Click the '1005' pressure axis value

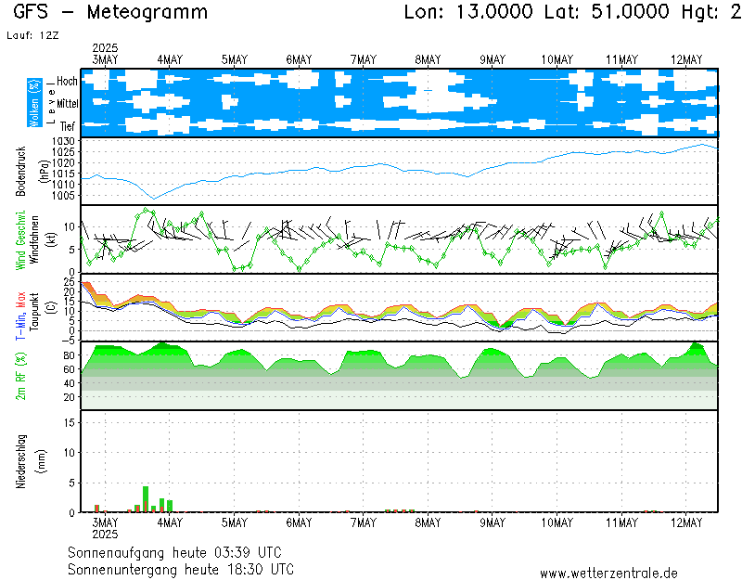[x=63, y=196]
